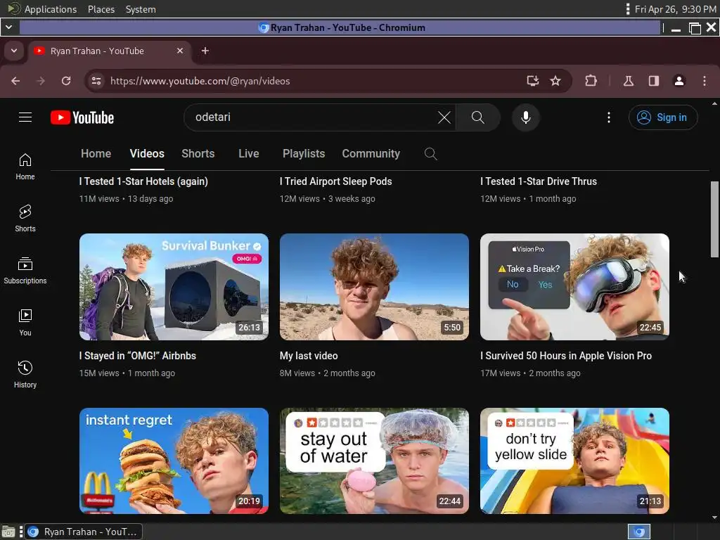
Task: Open the Applications menu
Action: tap(51, 9)
